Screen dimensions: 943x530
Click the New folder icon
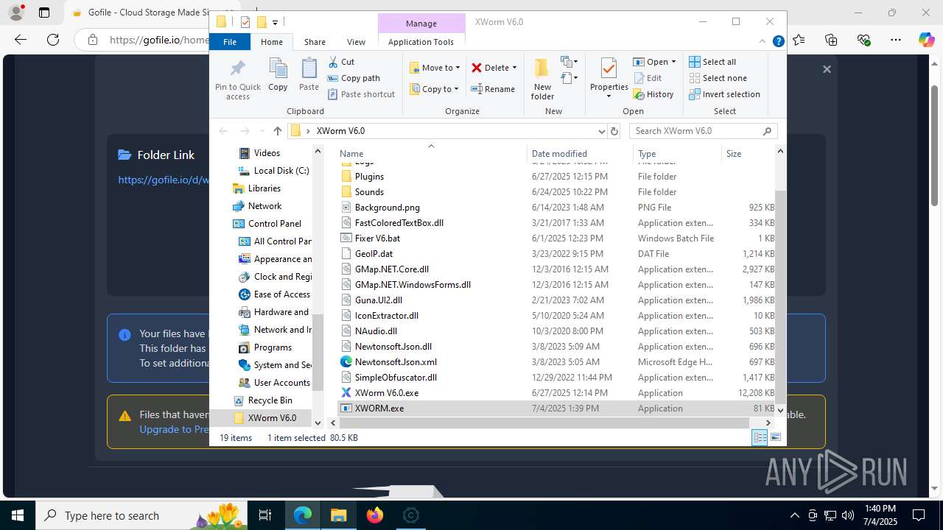pos(542,68)
